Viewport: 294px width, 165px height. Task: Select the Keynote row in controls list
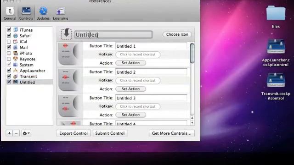pos(29,59)
